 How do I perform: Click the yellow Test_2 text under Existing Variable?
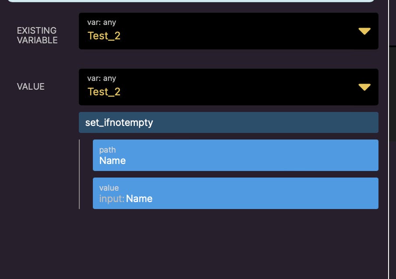[104, 36]
